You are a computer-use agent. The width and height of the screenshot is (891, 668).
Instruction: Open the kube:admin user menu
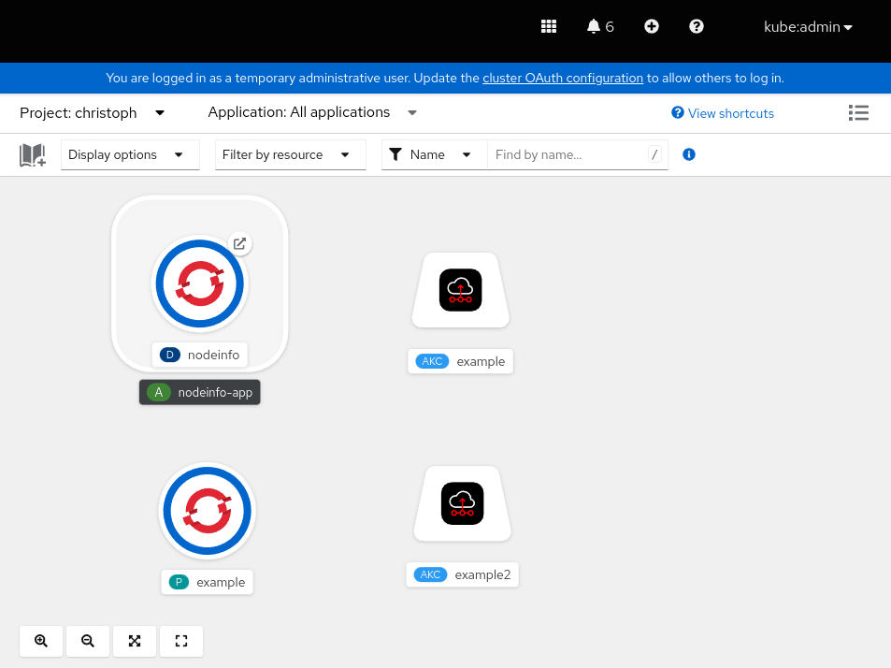[x=808, y=27]
